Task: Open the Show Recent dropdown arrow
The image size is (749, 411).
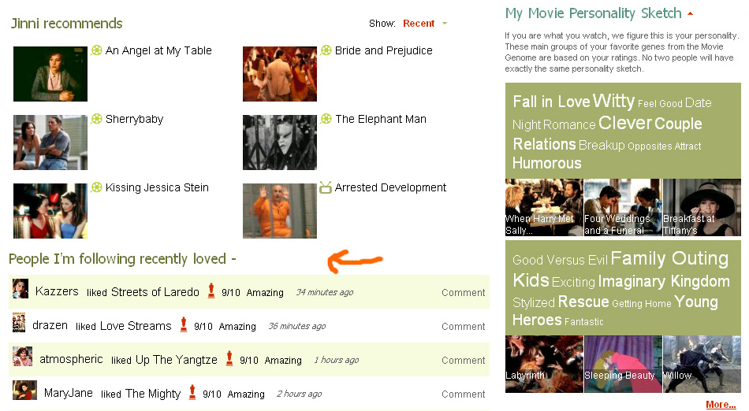Action: (x=445, y=24)
